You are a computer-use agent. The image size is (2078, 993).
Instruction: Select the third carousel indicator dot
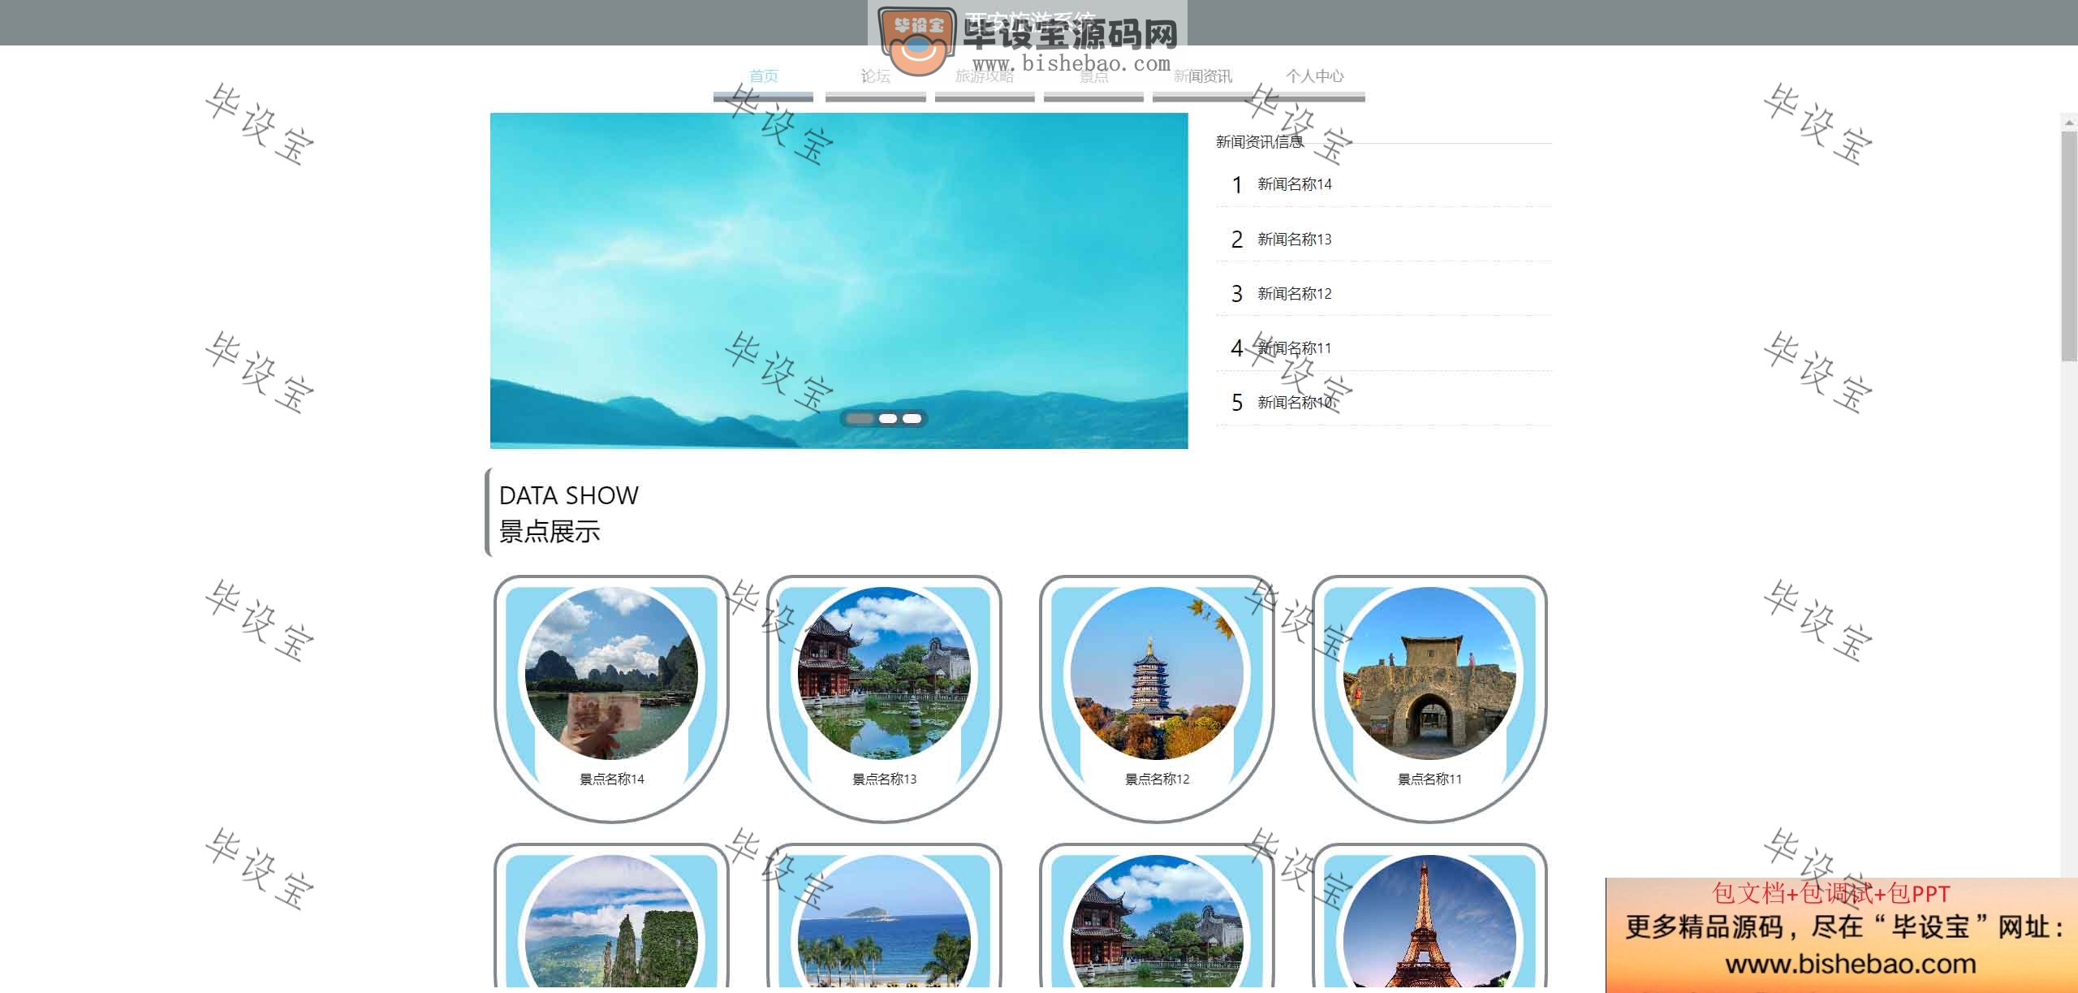[x=912, y=419]
